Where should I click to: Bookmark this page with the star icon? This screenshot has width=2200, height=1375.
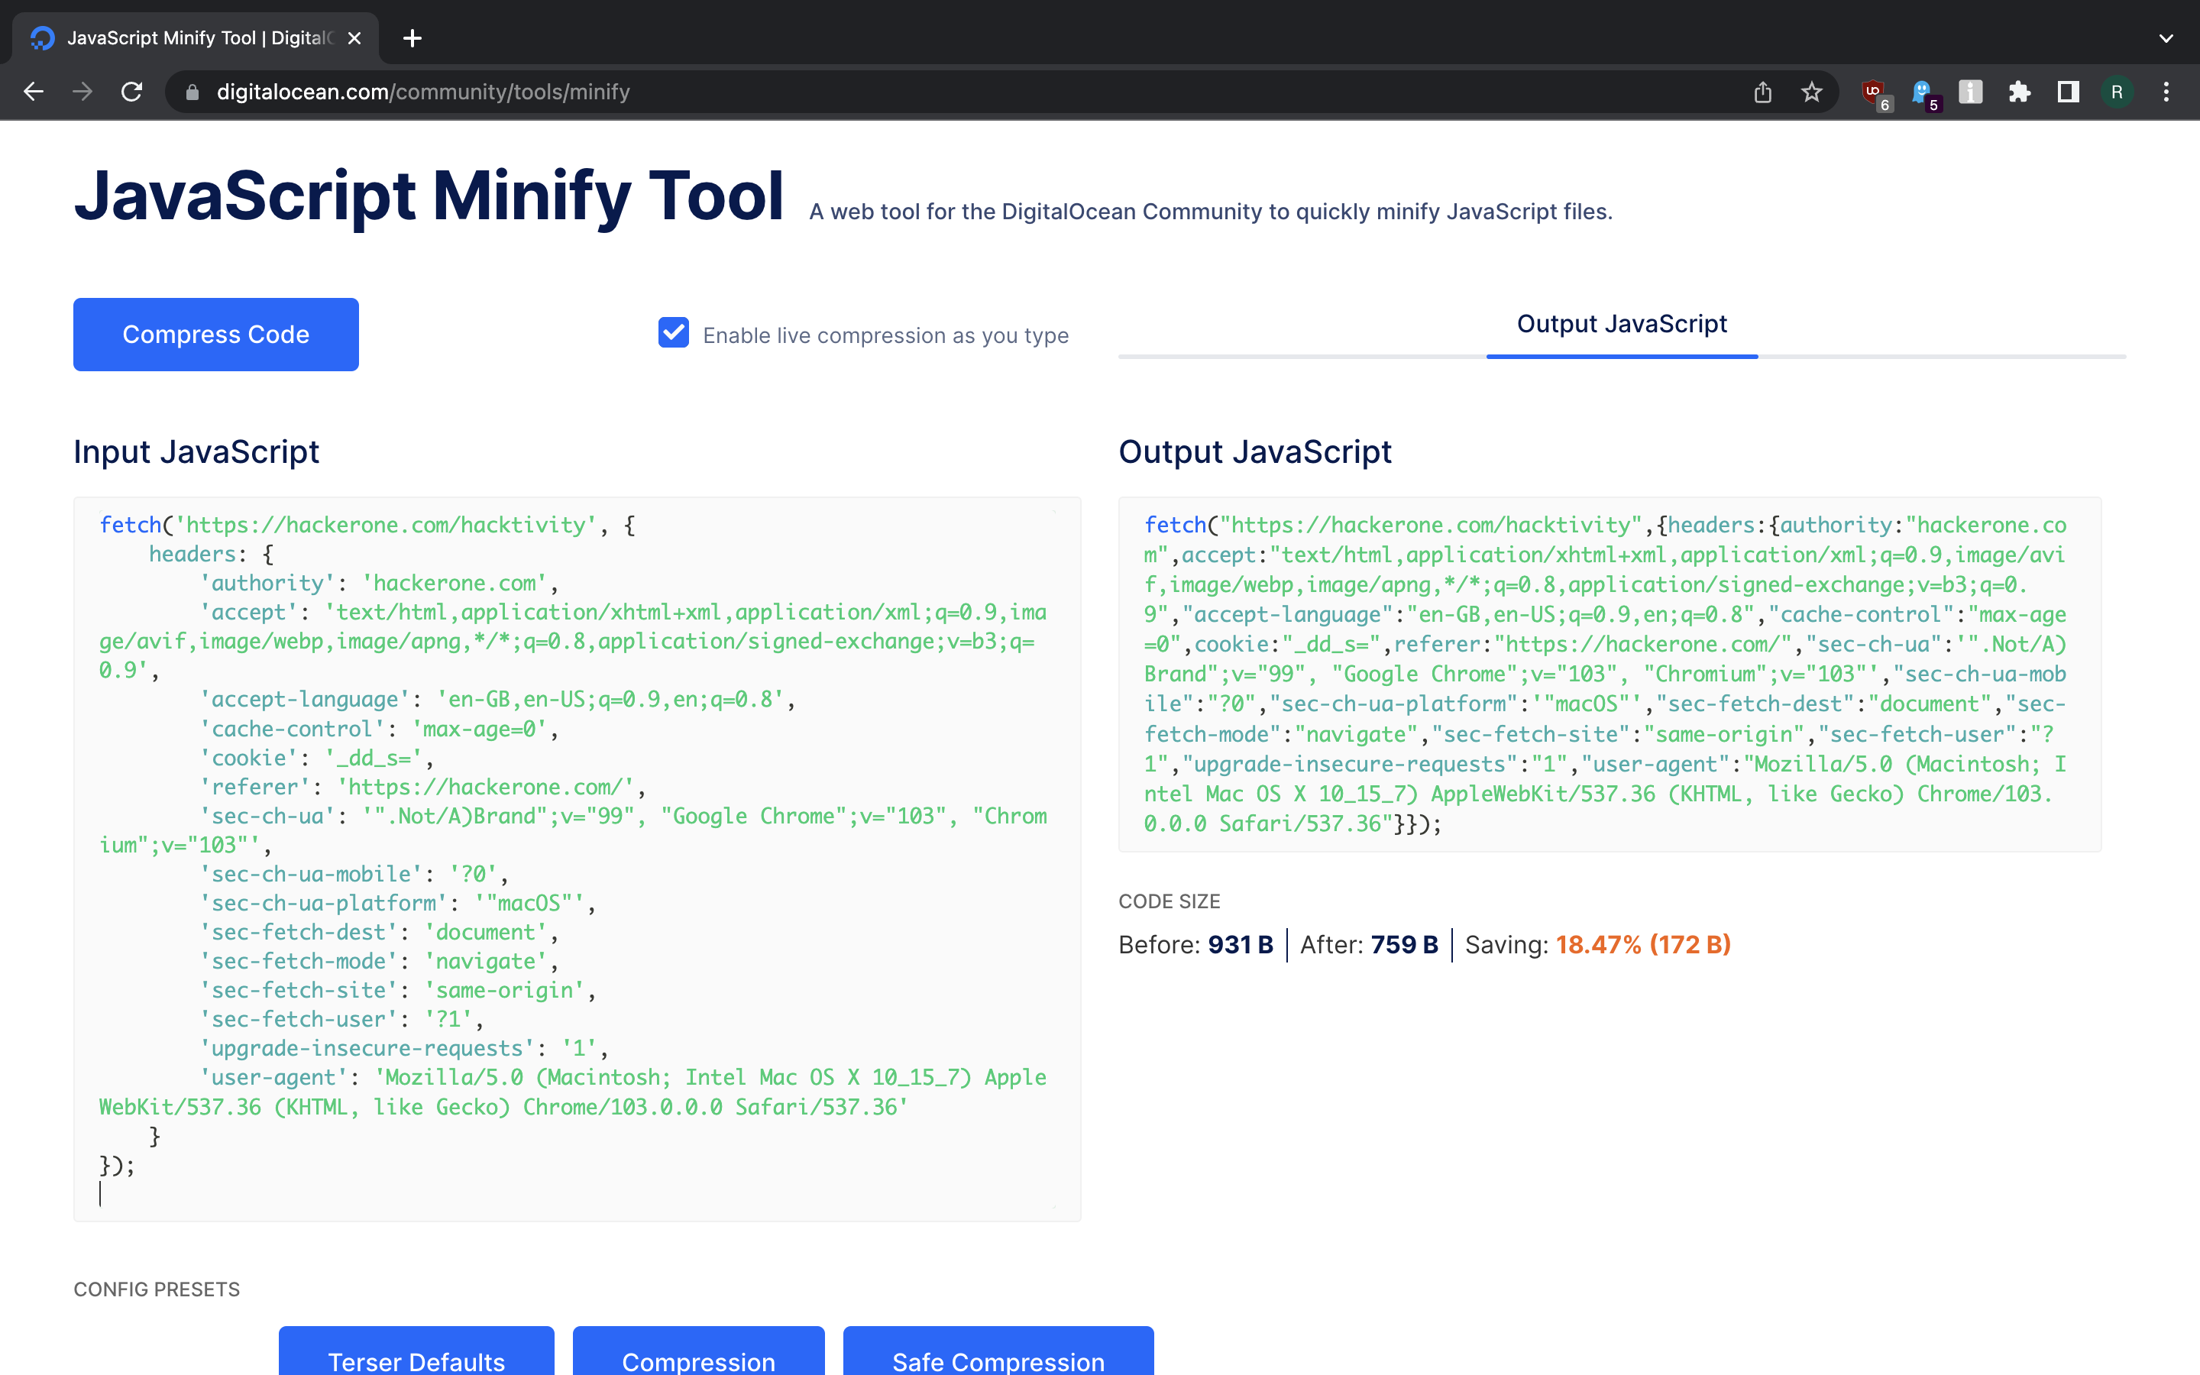1812,92
